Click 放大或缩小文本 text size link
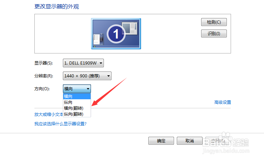Image resolution: width=264 pixels, height=160 pixels. [x=49, y=115]
